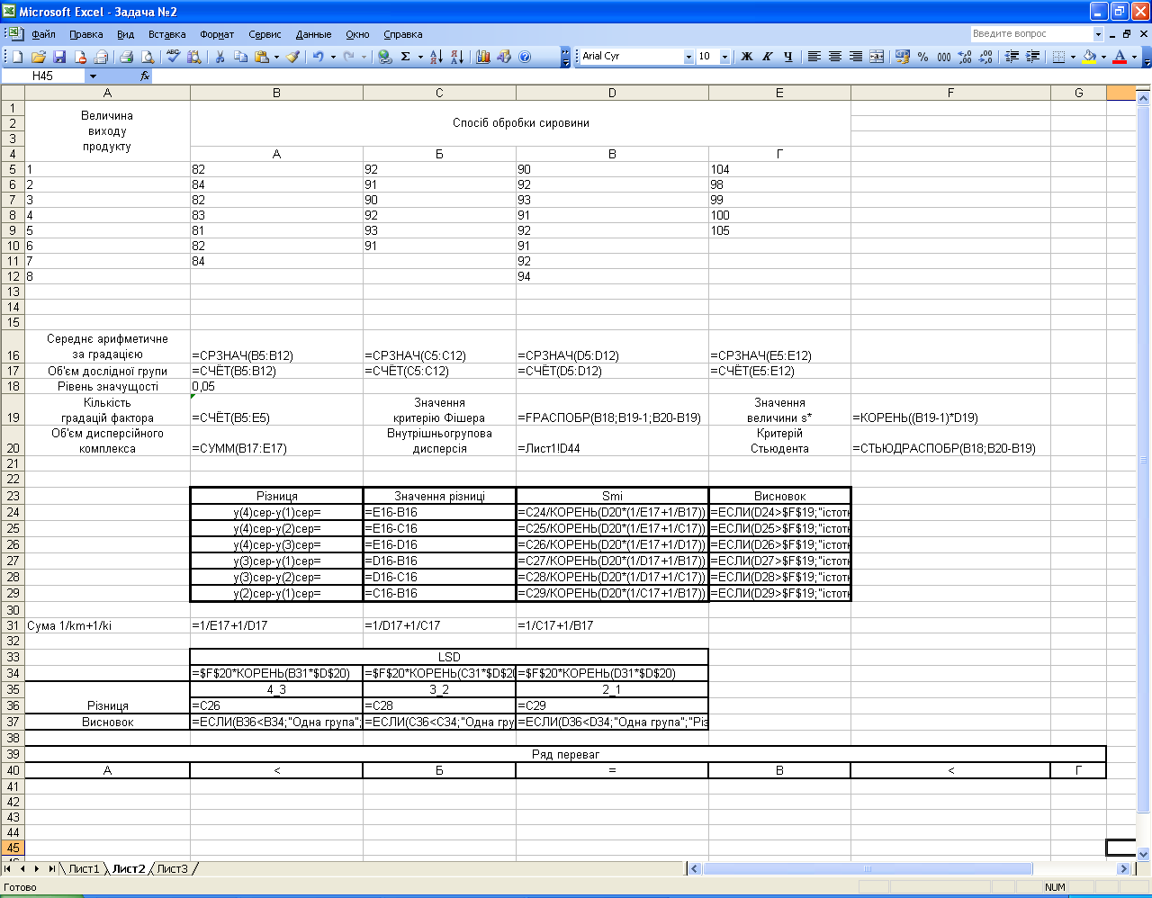Open the Файл menu
The width and height of the screenshot is (1152, 898).
click(x=43, y=34)
